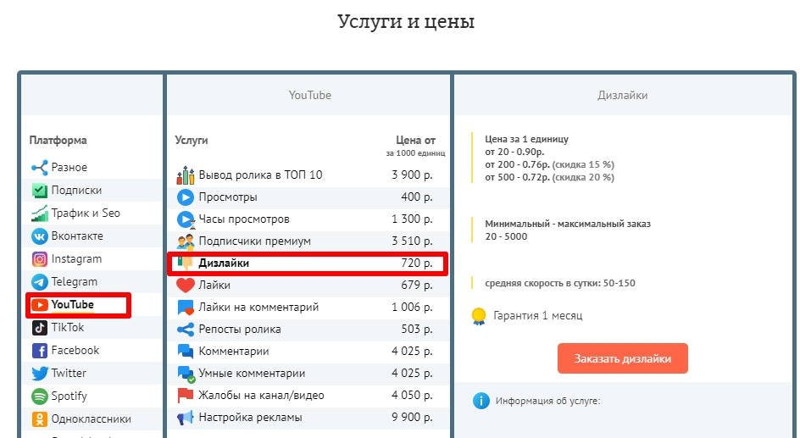Select the Telegram paper plane icon
Viewport: 800px width, 438px height.
pos(39,282)
